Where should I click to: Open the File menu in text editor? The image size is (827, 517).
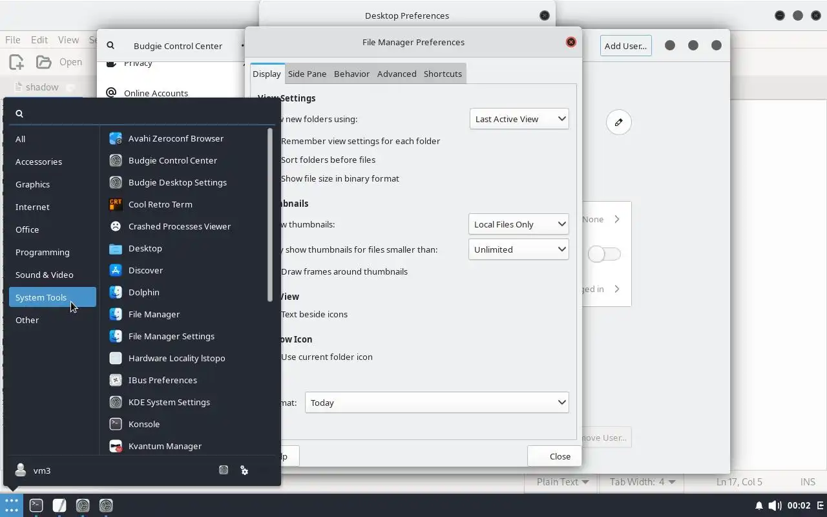(x=13, y=39)
